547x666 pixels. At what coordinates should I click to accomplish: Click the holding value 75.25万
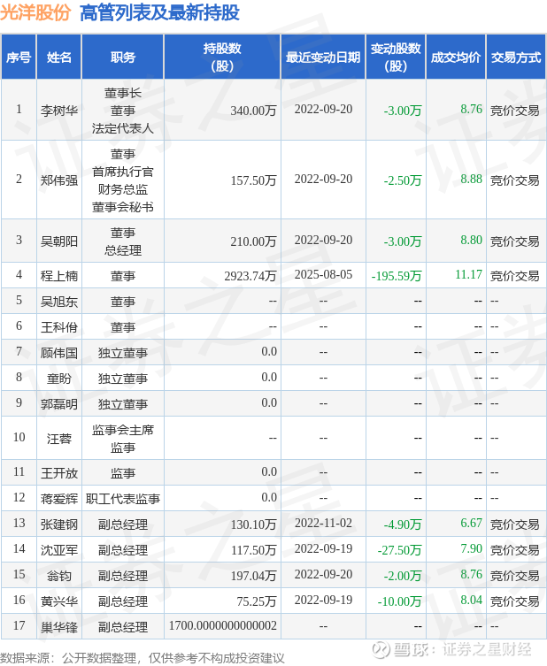click(257, 601)
